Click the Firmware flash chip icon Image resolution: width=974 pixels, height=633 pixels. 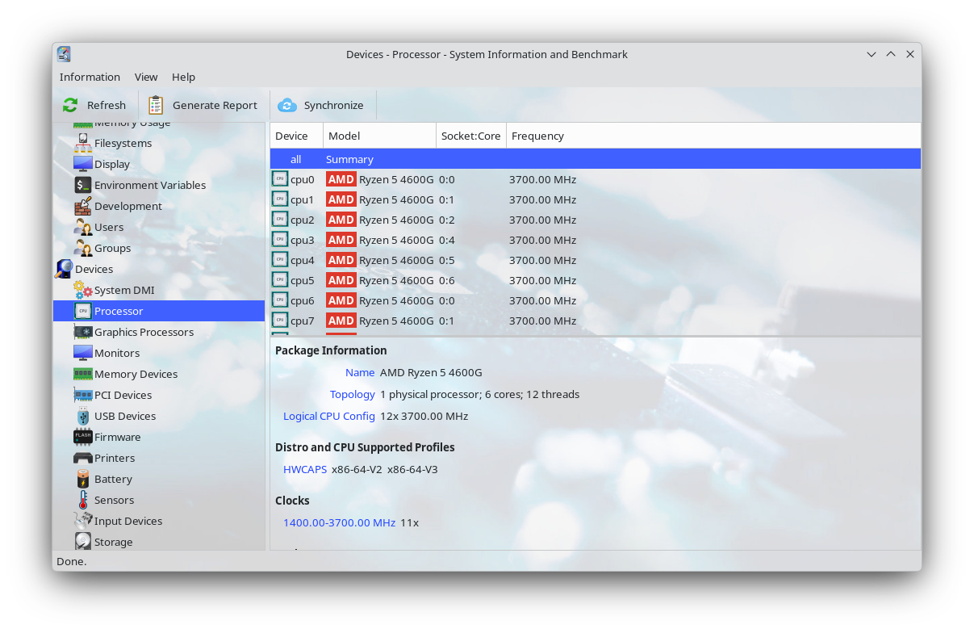83,437
